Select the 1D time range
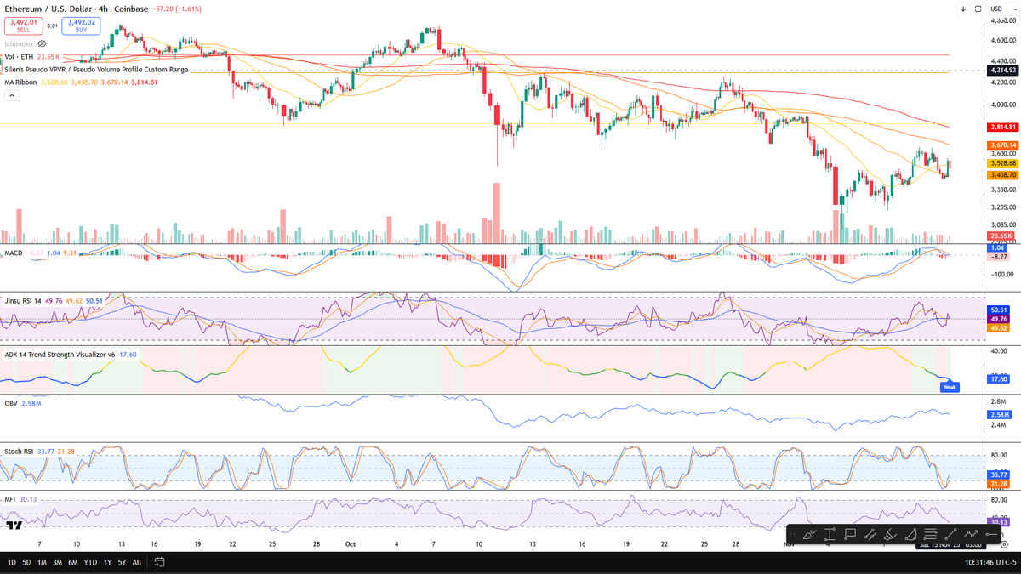This screenshot has width=1021, height=574. tap(13, 562)
